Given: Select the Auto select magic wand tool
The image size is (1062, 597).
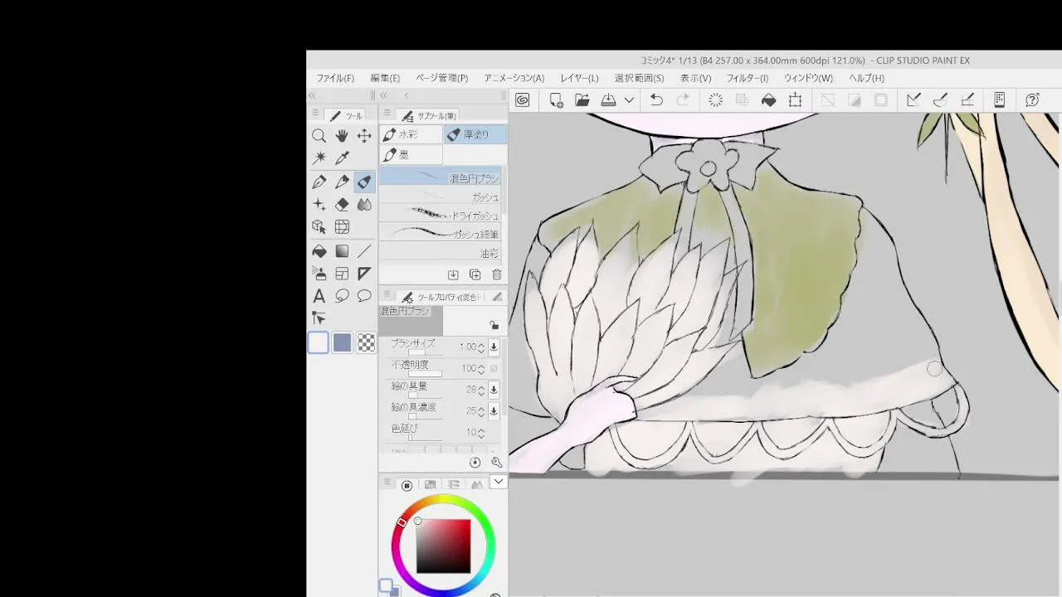Looking at the screenshot, I should 319,158.
